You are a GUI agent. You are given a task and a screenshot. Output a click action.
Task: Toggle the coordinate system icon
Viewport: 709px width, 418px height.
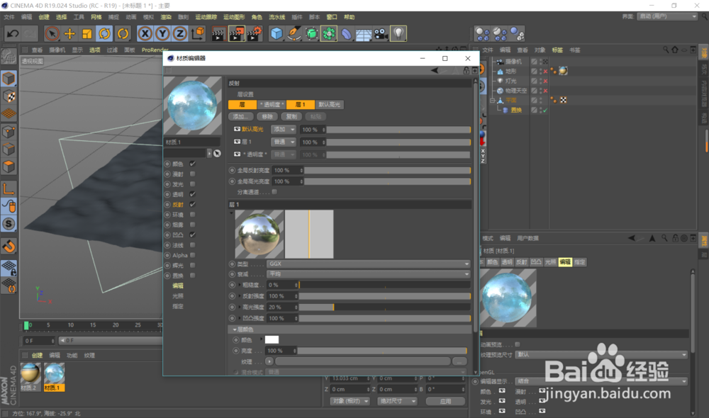198,34
